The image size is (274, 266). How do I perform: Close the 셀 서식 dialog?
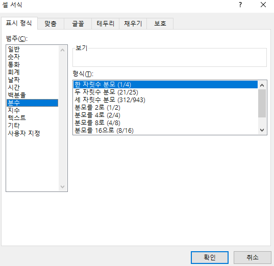pyautogui.click(x=263, y=5)
